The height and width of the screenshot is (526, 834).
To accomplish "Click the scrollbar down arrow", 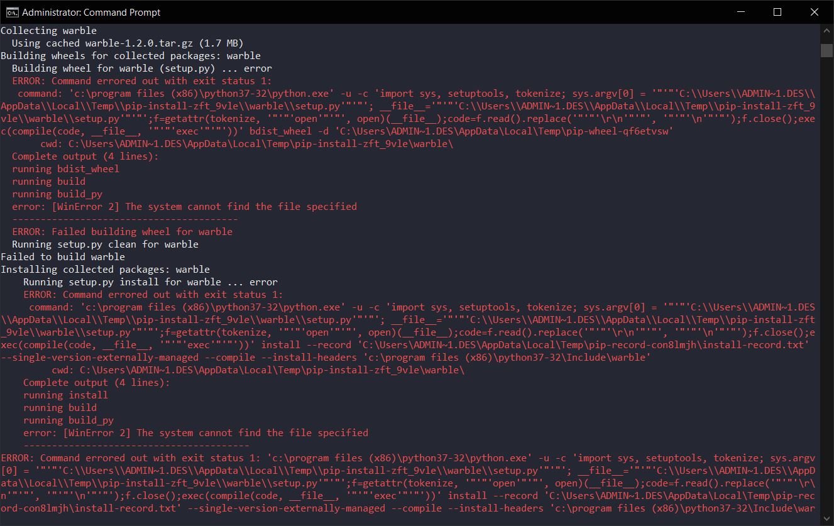I will click(827, 519).
